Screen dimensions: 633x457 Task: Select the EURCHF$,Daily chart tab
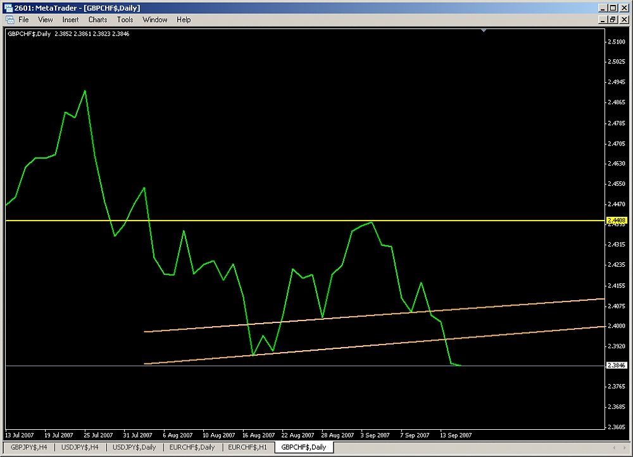pyautogui.click(x=192, y=447)
